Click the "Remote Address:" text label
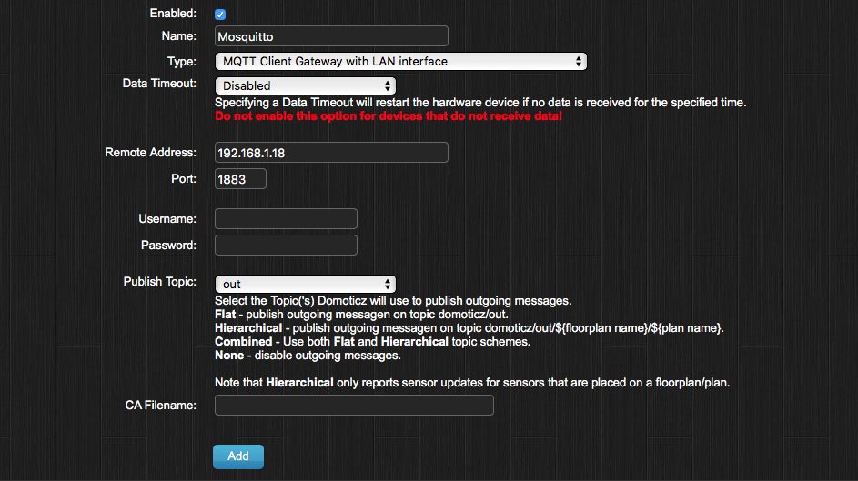 pyautogui.click(x=150, y=152)
